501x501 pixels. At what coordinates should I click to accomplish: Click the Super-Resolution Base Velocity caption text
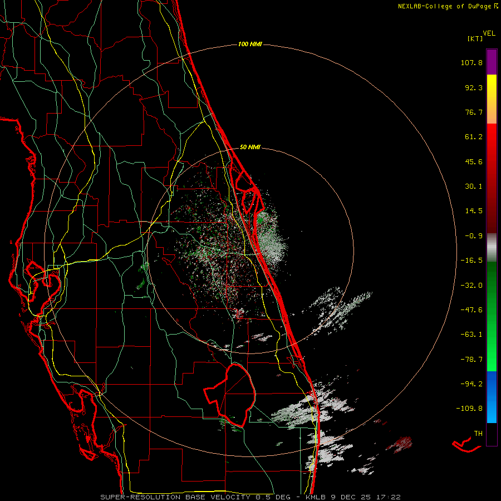pos(250,497)
